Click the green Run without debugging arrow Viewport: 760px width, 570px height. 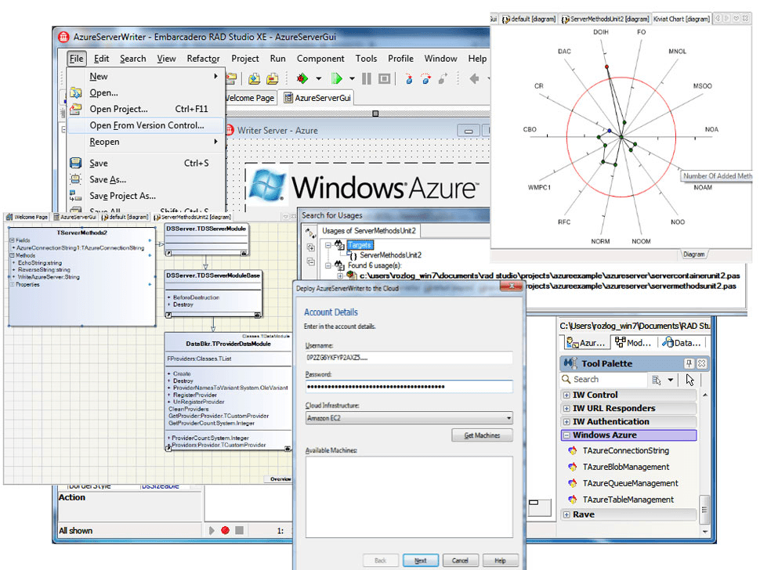336,78
